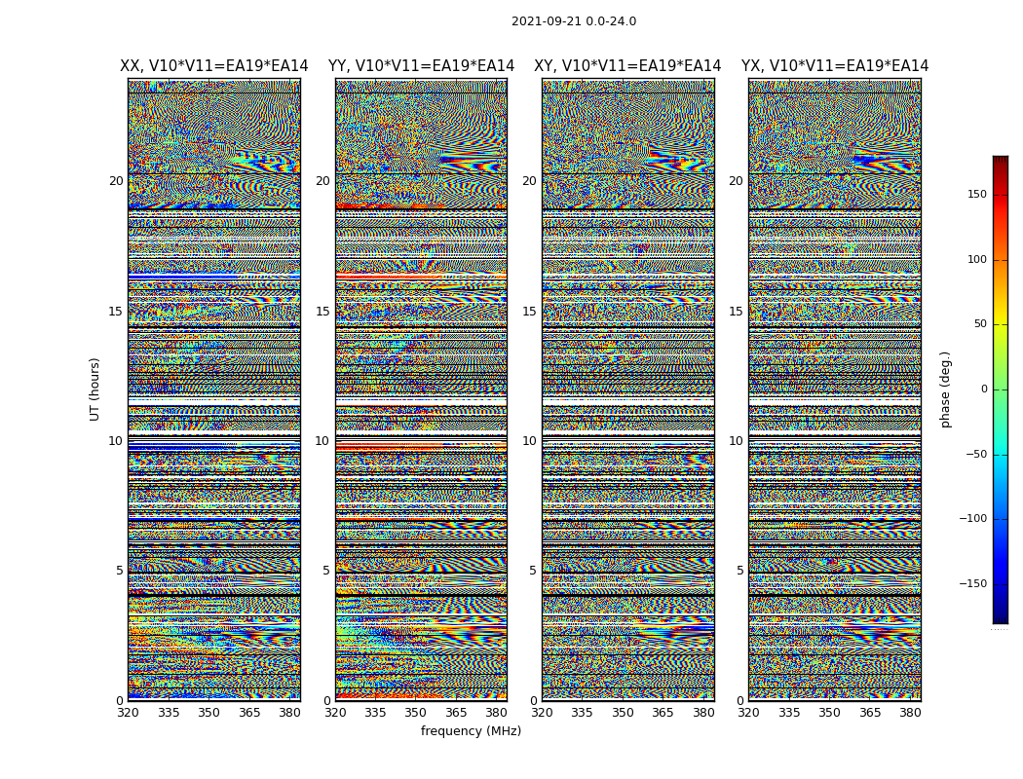The image size is (1023, 779).
Task: Select the XY, V10*V11=EA19*EA14 panel title
Action: [627, 66]
